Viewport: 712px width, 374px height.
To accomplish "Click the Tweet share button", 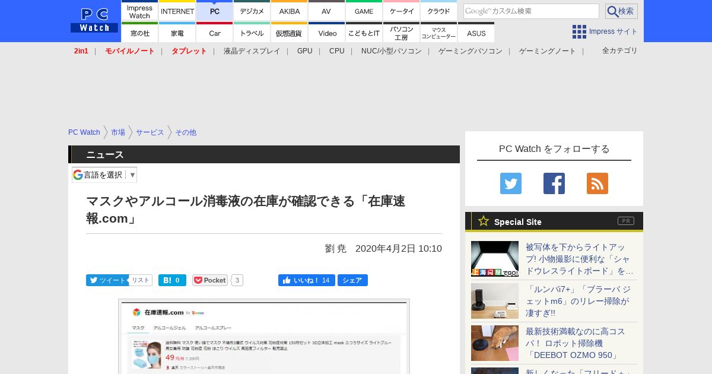I will pos(107,280).
